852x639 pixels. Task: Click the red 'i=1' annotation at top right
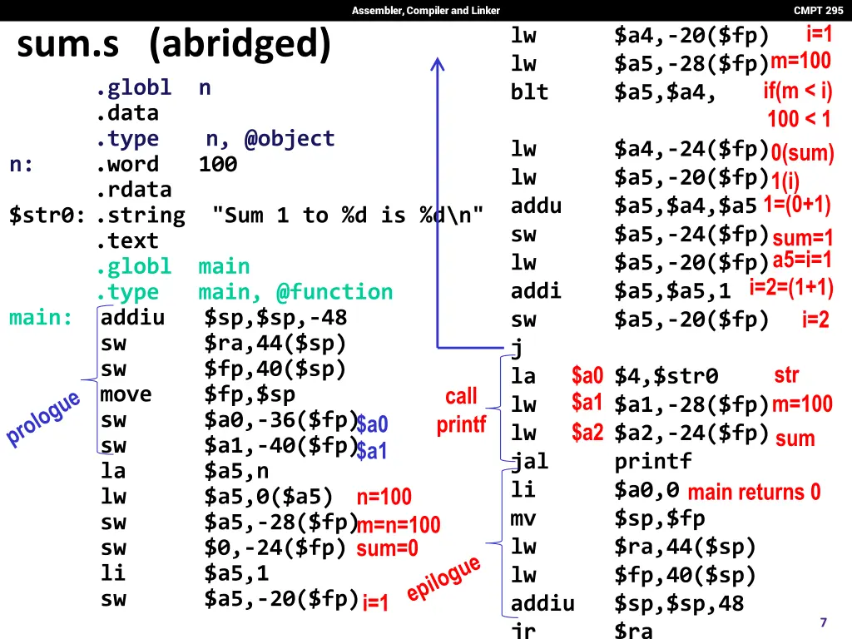(x=819, y=34)
